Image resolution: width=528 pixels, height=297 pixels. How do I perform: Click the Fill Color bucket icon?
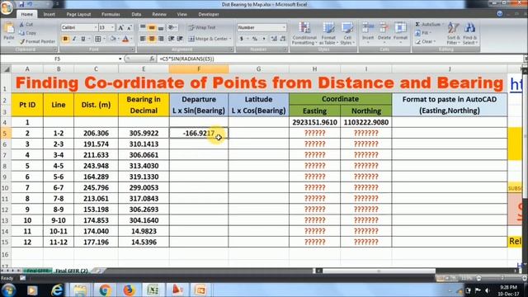(x=113, y=39)
